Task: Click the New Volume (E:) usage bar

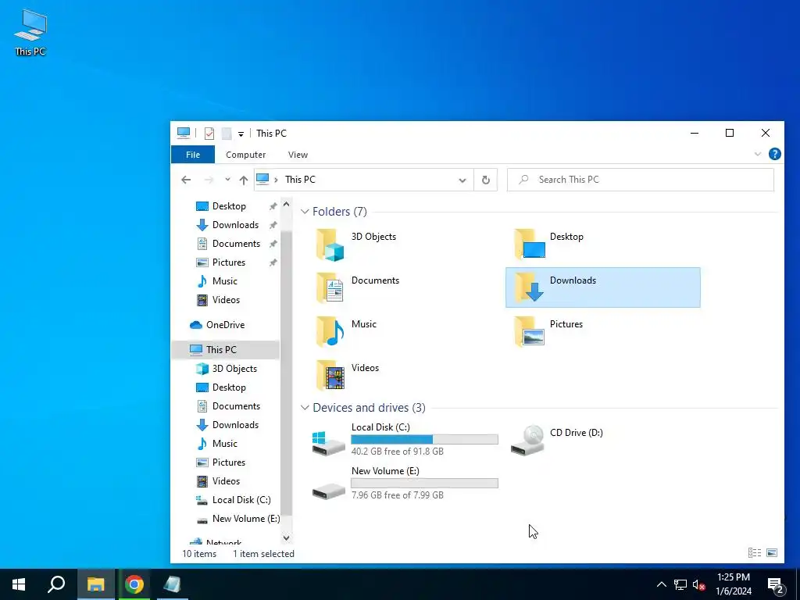Action: coord(424,483)
